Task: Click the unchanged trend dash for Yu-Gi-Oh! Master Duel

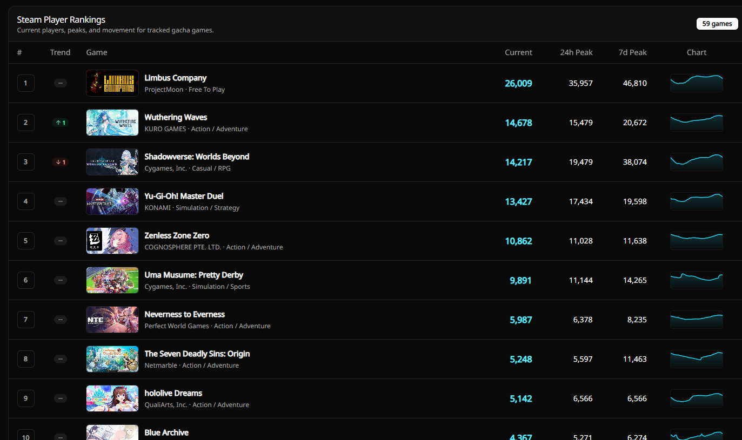Action: pyautogui.click(x=61, y=201)
